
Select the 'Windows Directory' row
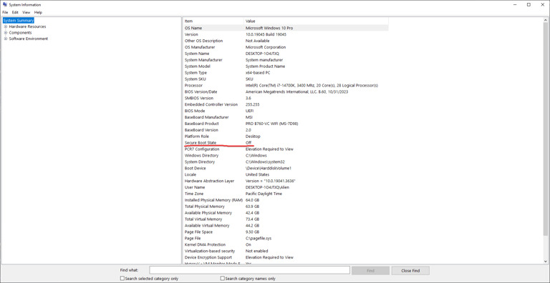click(286, 155)
